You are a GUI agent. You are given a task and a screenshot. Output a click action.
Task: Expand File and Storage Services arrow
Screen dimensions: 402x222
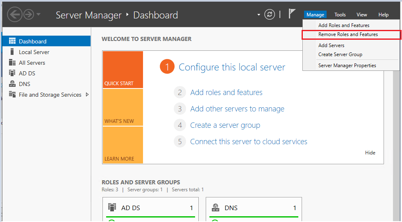(x=87, y=95)
